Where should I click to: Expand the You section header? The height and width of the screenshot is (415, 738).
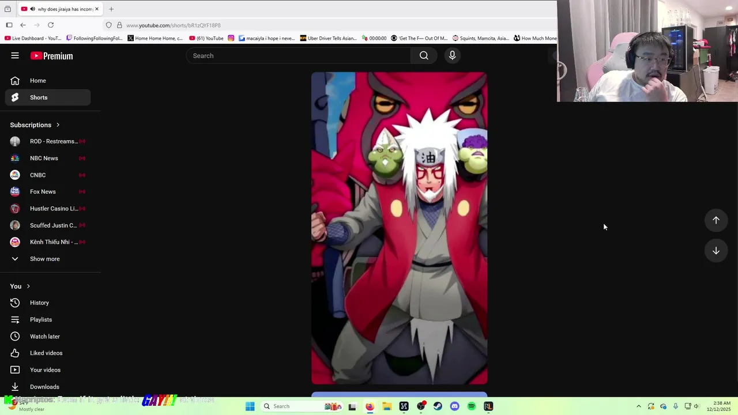[20, 286]
